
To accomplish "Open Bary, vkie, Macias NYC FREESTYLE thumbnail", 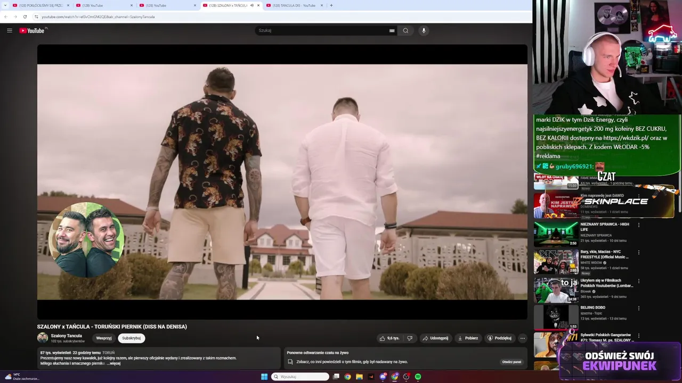I will pos(556,262).
